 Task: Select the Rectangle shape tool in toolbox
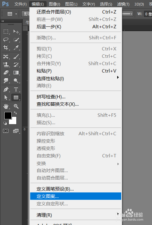(x=16, y=97)
